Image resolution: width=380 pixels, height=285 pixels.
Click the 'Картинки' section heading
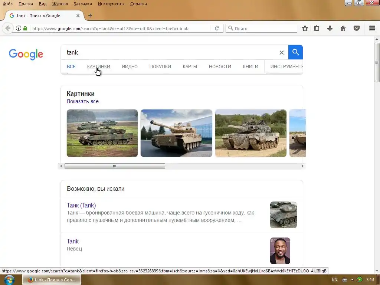pyautogui.click(x=81, y=94)
